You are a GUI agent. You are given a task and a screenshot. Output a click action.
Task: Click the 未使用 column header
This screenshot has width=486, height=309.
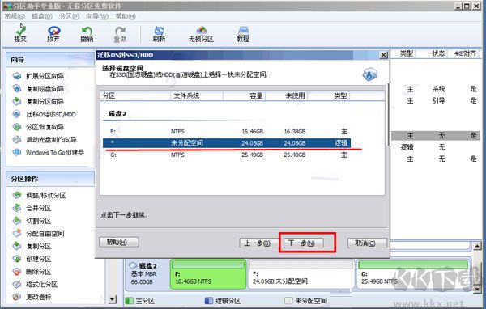click(x=287, y=95)
